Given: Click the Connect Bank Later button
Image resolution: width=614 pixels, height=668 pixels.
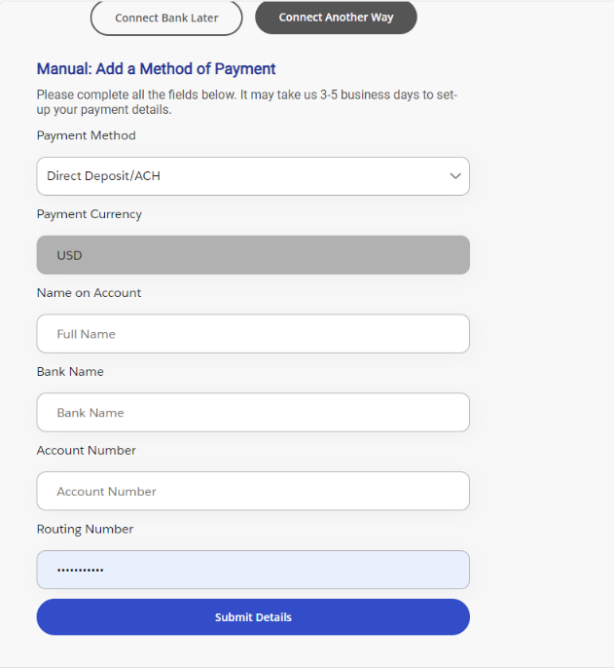Looking at the screenshot, I should 166,18.
